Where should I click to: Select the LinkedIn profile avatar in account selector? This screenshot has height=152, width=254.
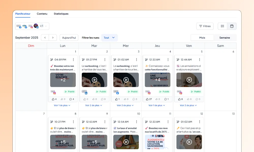click(36, 26)
